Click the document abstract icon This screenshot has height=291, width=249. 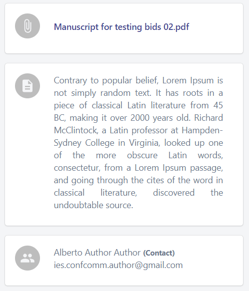coord(27,86)
